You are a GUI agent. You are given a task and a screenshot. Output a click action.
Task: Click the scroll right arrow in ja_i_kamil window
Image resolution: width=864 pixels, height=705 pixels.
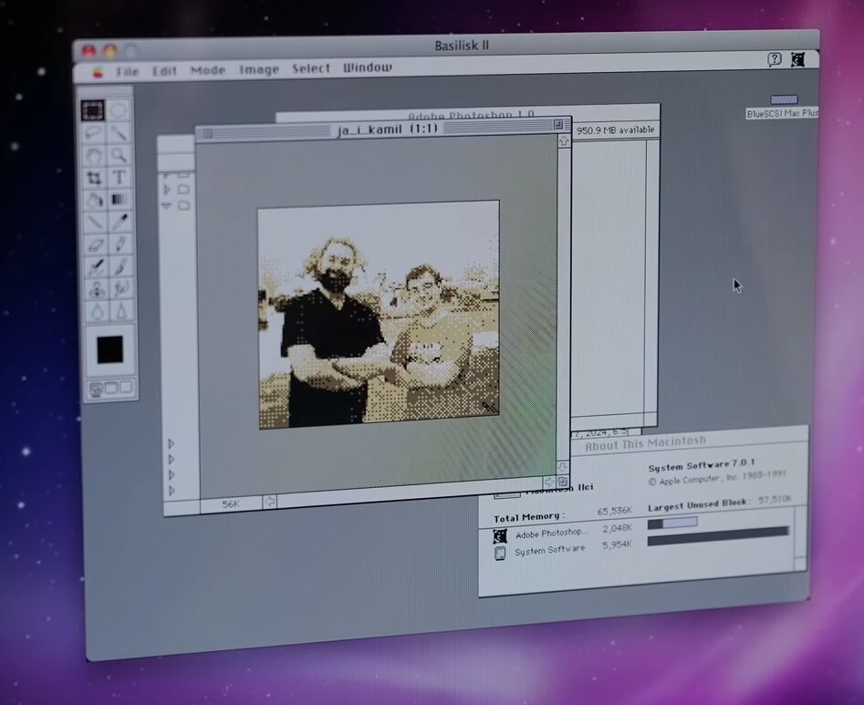[549, 482]
